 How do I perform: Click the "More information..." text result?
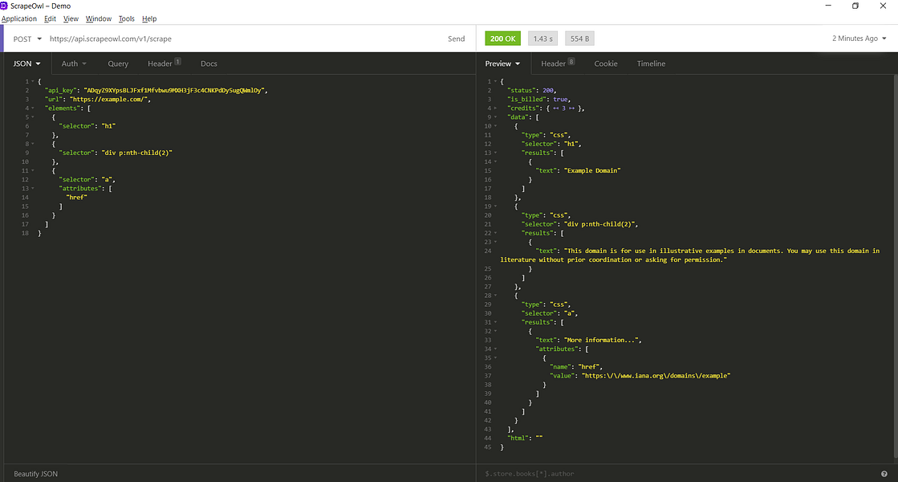click(x=601, y=341)
